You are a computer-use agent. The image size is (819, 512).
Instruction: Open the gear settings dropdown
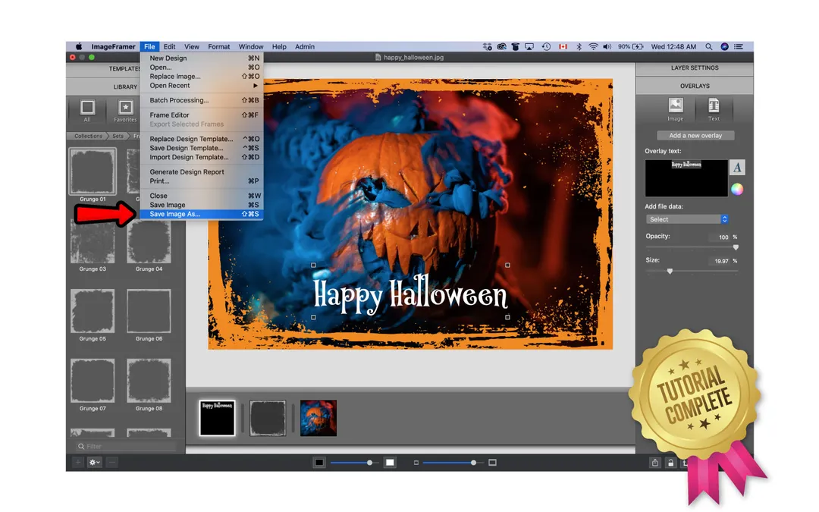point(95,462)
